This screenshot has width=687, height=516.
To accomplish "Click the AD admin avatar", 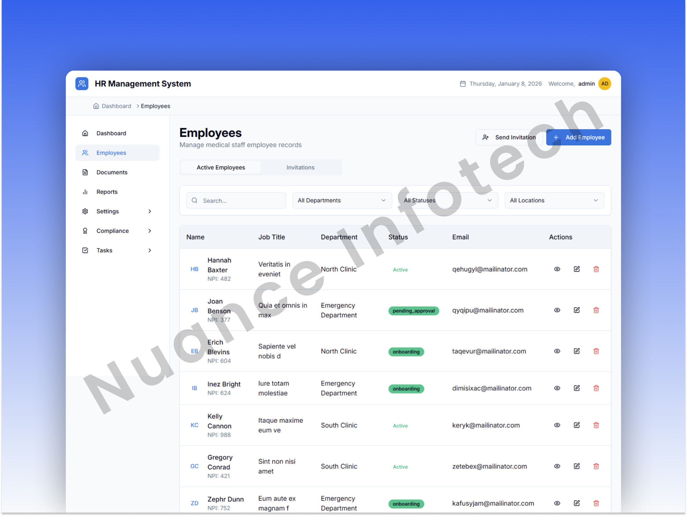I will click(604, 83).
